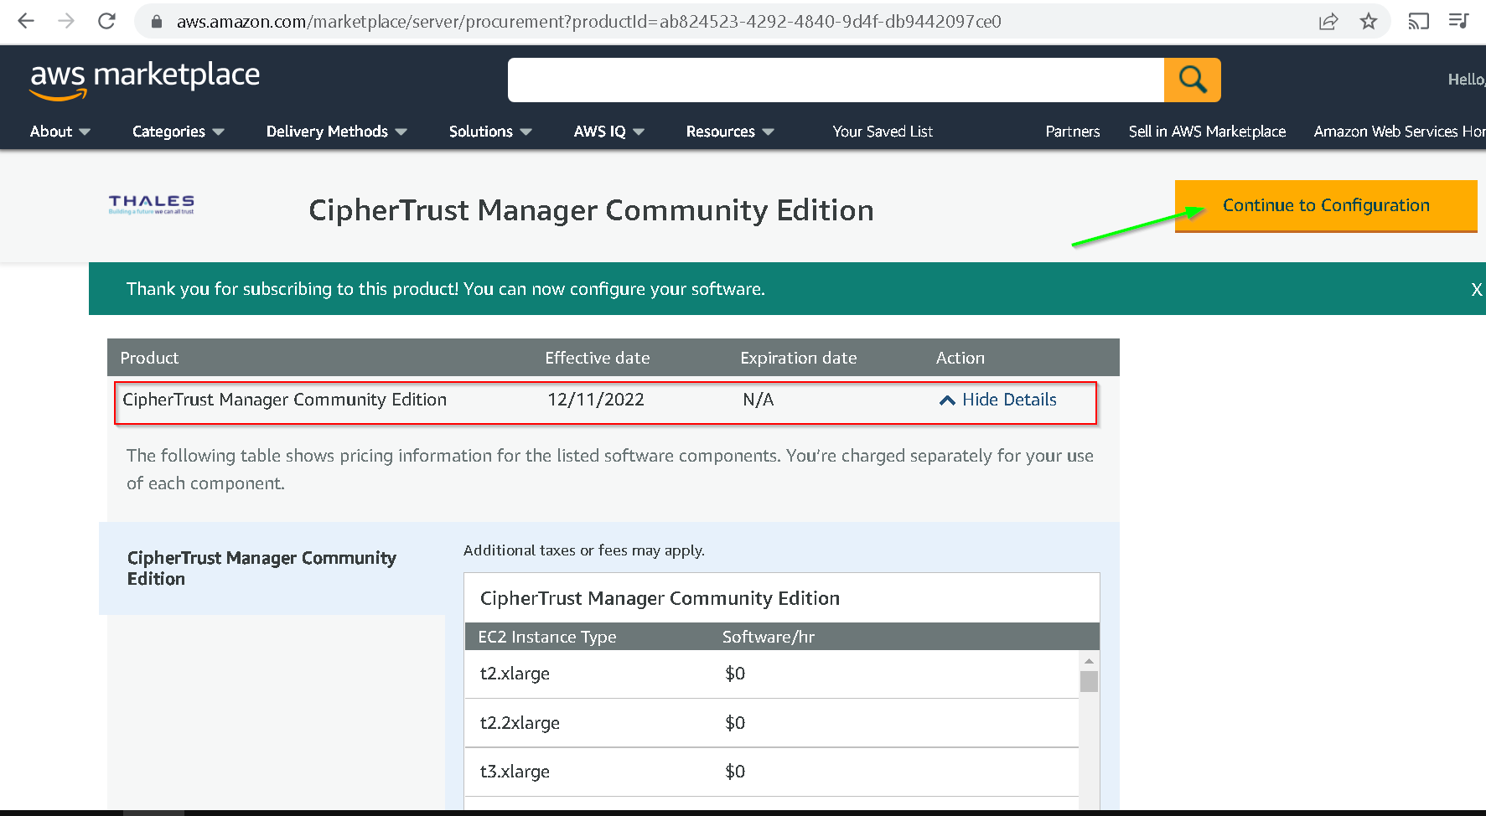Click the Action column header
Image resolution: width=1486 pixels, height=816 pixels.
point(960,358)
